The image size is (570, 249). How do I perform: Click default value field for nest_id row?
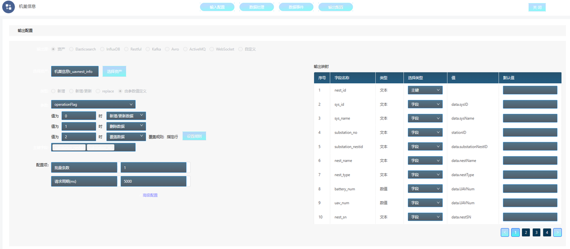click(530, 90)
